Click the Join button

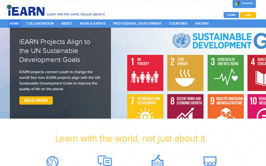click(248, 15)
